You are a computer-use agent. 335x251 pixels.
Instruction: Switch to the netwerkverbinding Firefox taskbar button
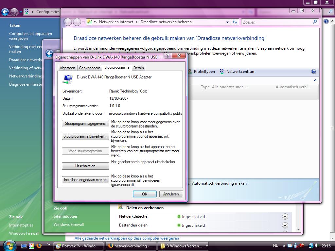click(x=131, y=246)
